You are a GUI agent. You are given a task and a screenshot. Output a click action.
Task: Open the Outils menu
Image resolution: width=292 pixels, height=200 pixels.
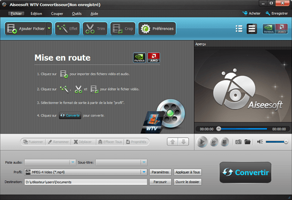coord(77,14)
